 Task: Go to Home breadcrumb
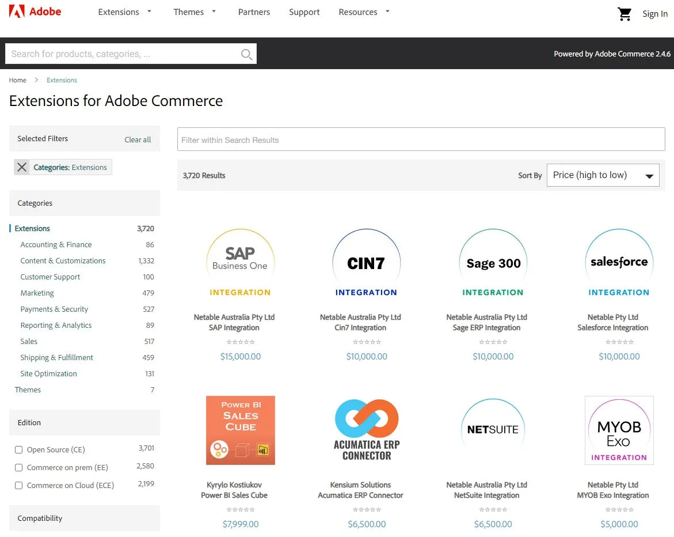pyautogui.click(x=18, y=80)
